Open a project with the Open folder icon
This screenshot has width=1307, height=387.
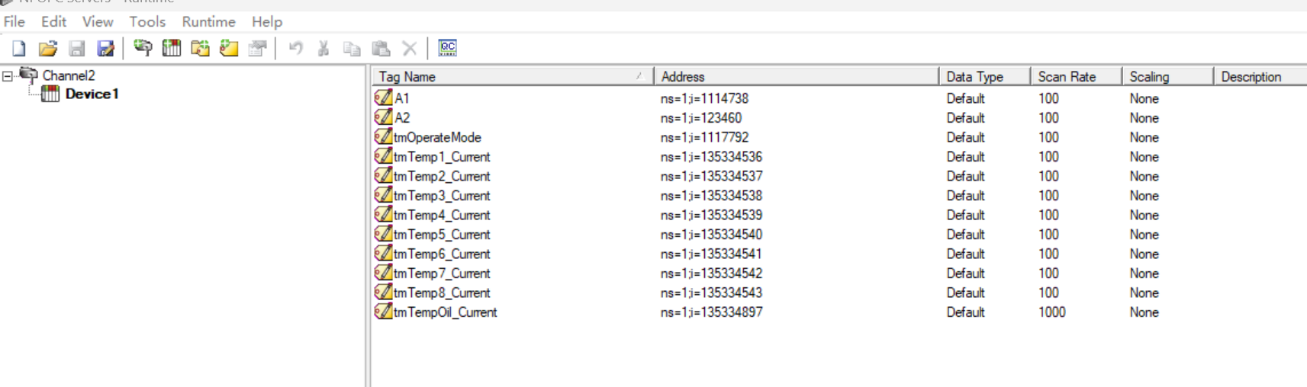[x=47, y=49]
